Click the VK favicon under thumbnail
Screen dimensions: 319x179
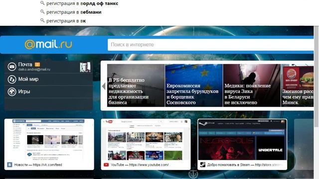pyautogui.click(x=9, y=165)
